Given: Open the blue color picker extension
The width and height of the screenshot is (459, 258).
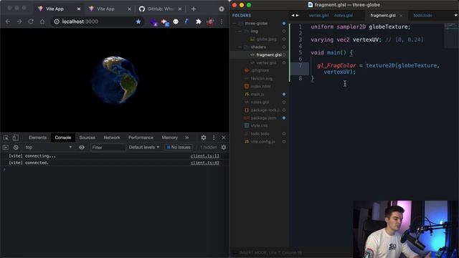Looking at the screenshot, I should tap(186, 21).
